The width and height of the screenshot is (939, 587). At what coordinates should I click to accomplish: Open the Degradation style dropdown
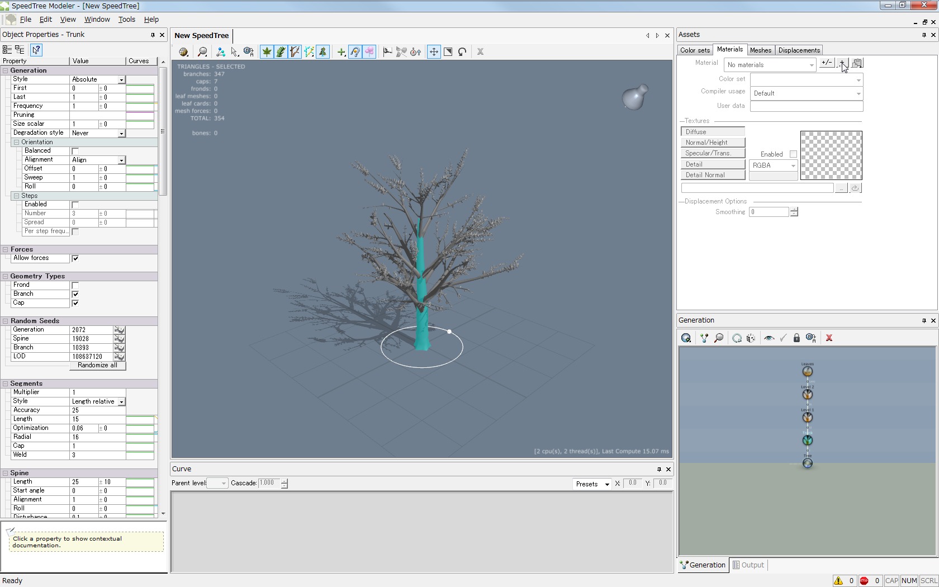[121, 134]
